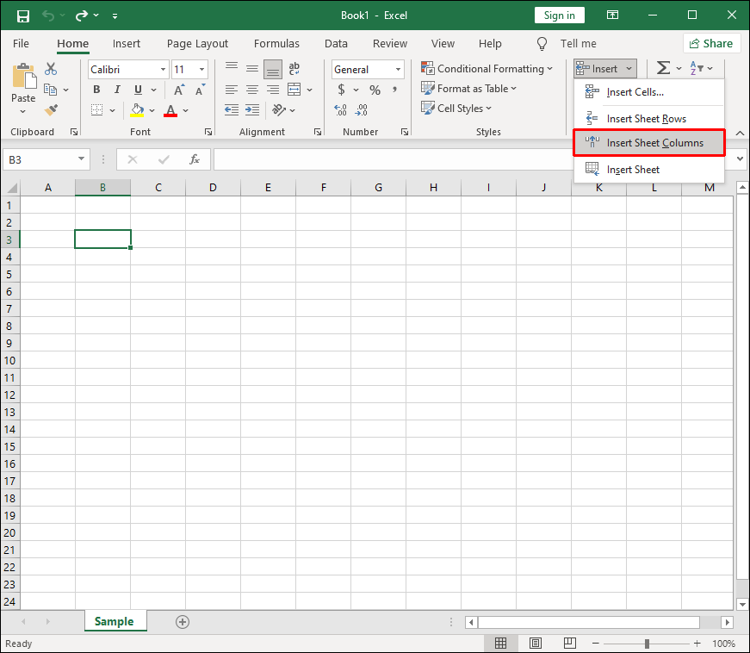Screen dimensions: 750x653
Task: Decrease font size with the small A
Action: (x=200, y=90)
